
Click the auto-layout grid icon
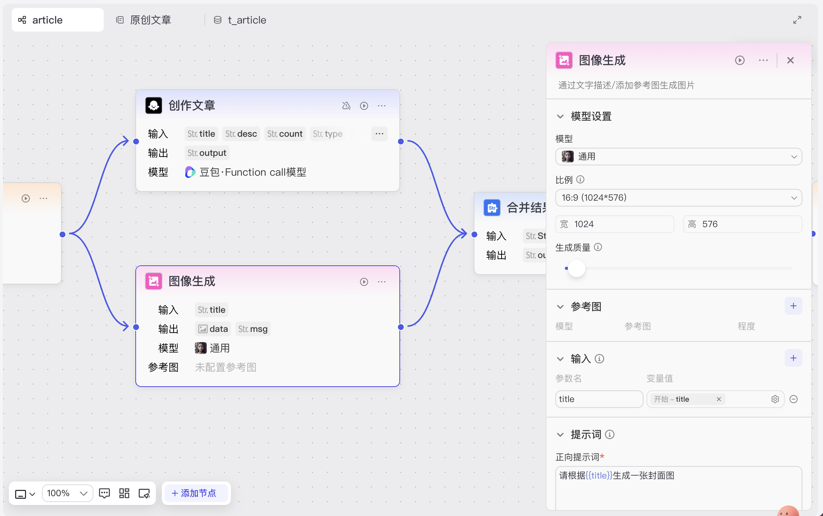[124, 493]
